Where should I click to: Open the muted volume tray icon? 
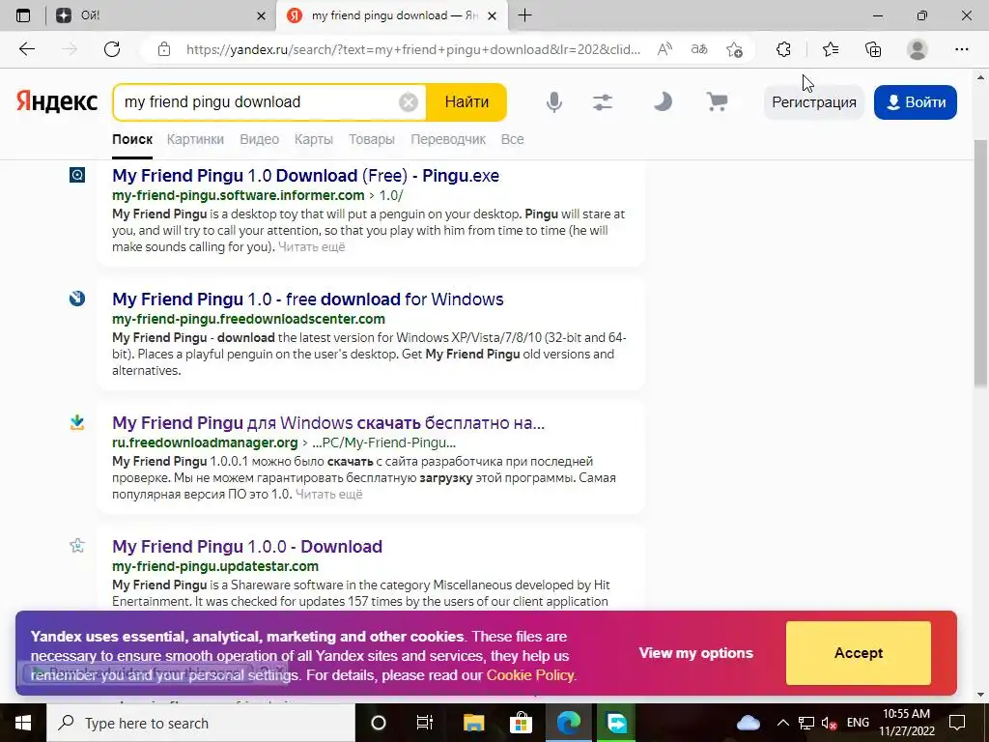tap(830, 724)
